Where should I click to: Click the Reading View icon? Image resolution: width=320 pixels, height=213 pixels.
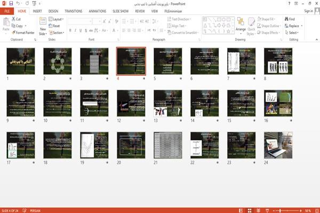[258, 210]
